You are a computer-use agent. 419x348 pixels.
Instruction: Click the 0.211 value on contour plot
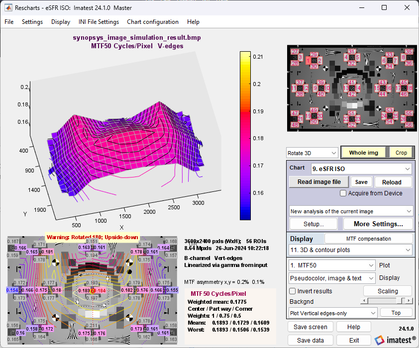[x=92, y=325]
